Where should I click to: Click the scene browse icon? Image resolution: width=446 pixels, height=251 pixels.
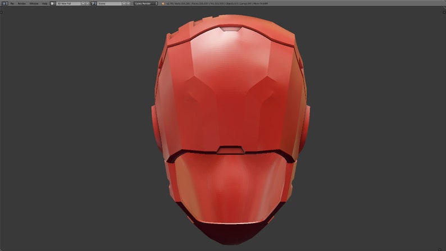[94, 3]
